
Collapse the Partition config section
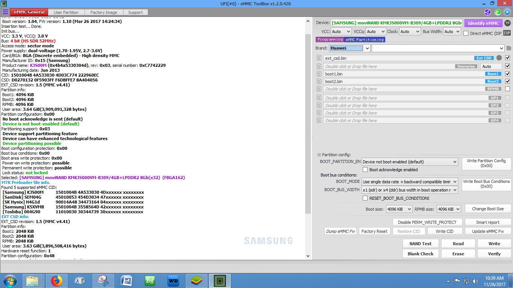point(319,155)
